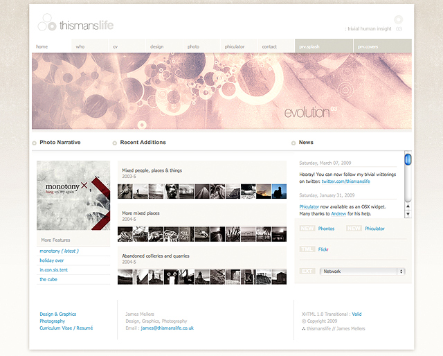Click the EXT badge beside Network dropdown
The width and height of the screenshot is (443, 356).
click(x=307, y=272)
